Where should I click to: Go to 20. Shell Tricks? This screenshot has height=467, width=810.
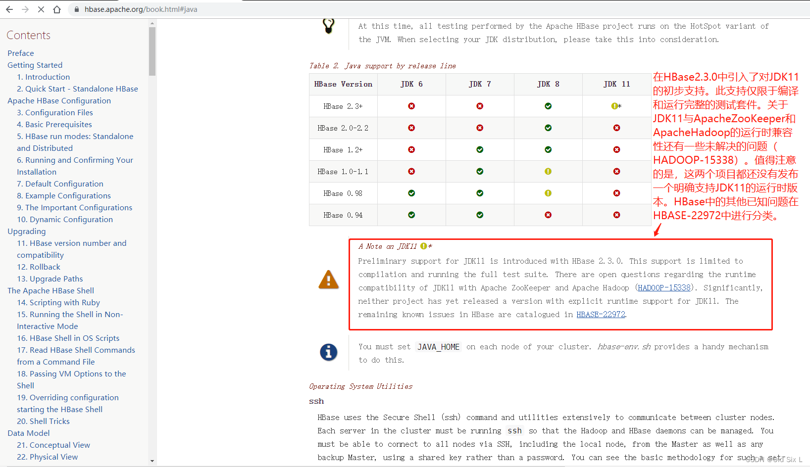(43, 421)
